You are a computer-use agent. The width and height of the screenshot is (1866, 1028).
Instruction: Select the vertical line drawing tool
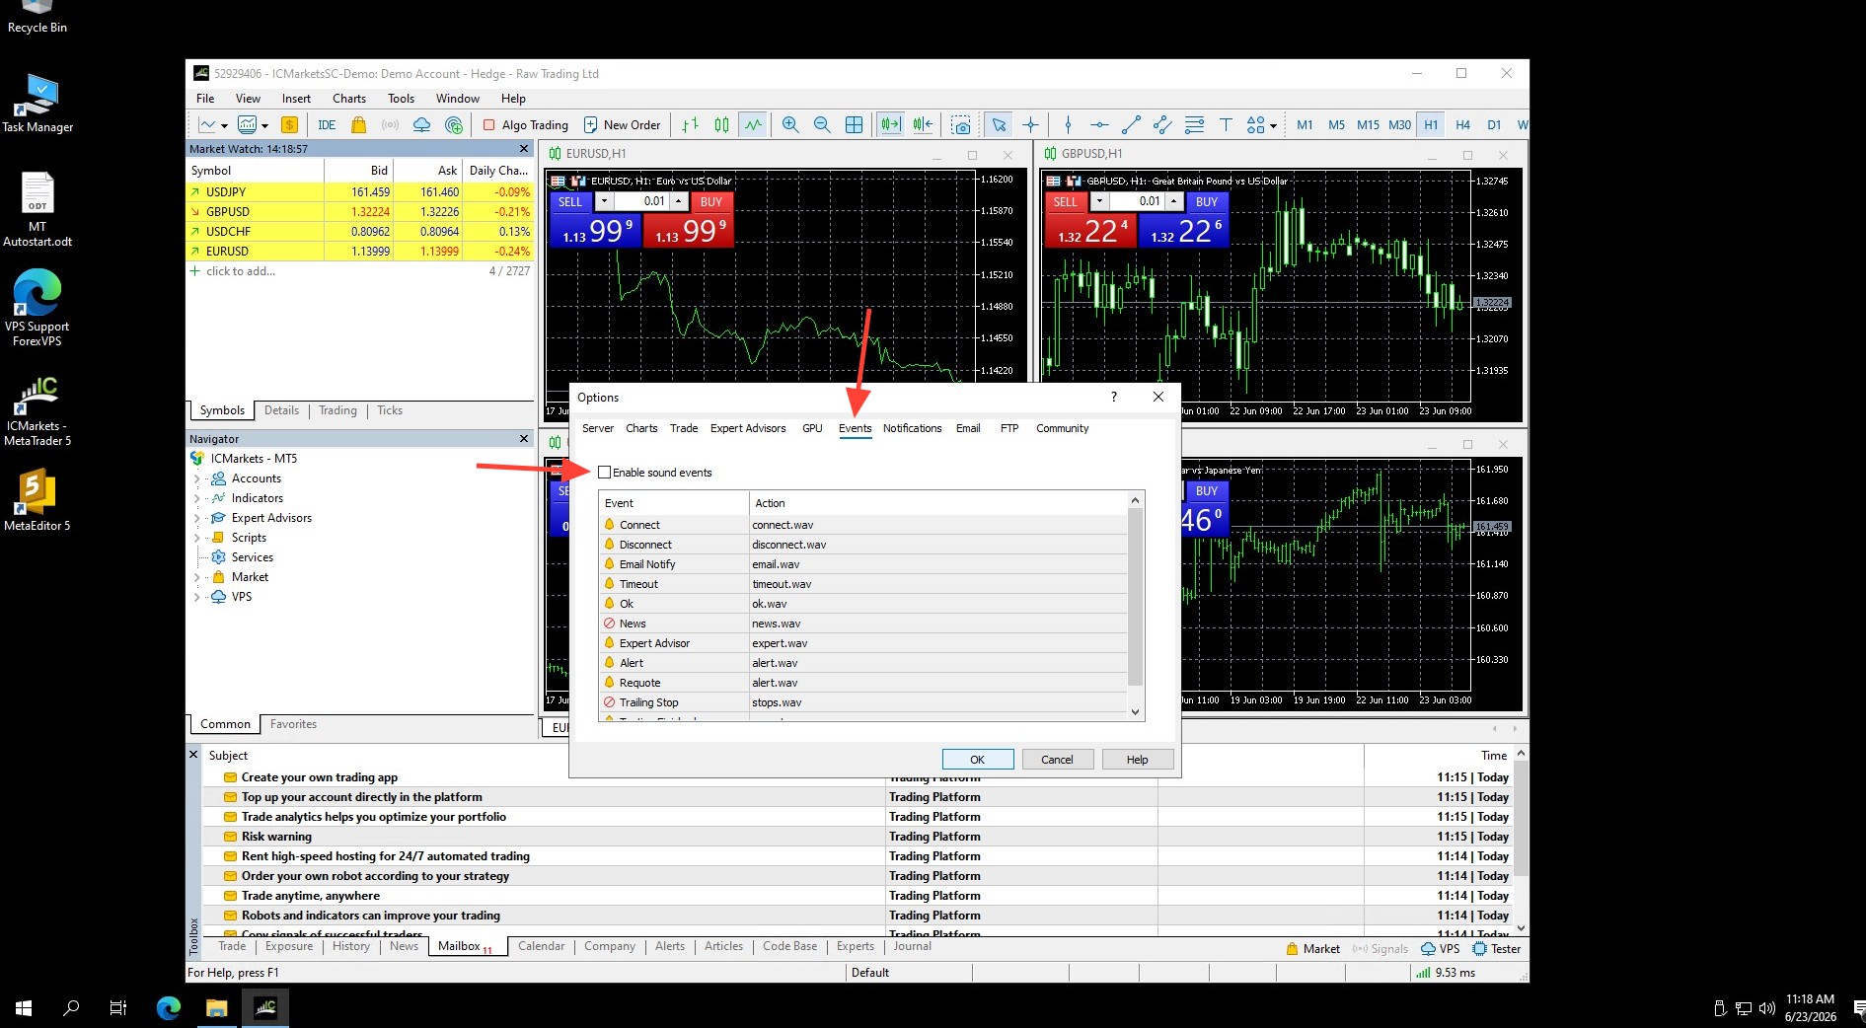point(1068,125)
